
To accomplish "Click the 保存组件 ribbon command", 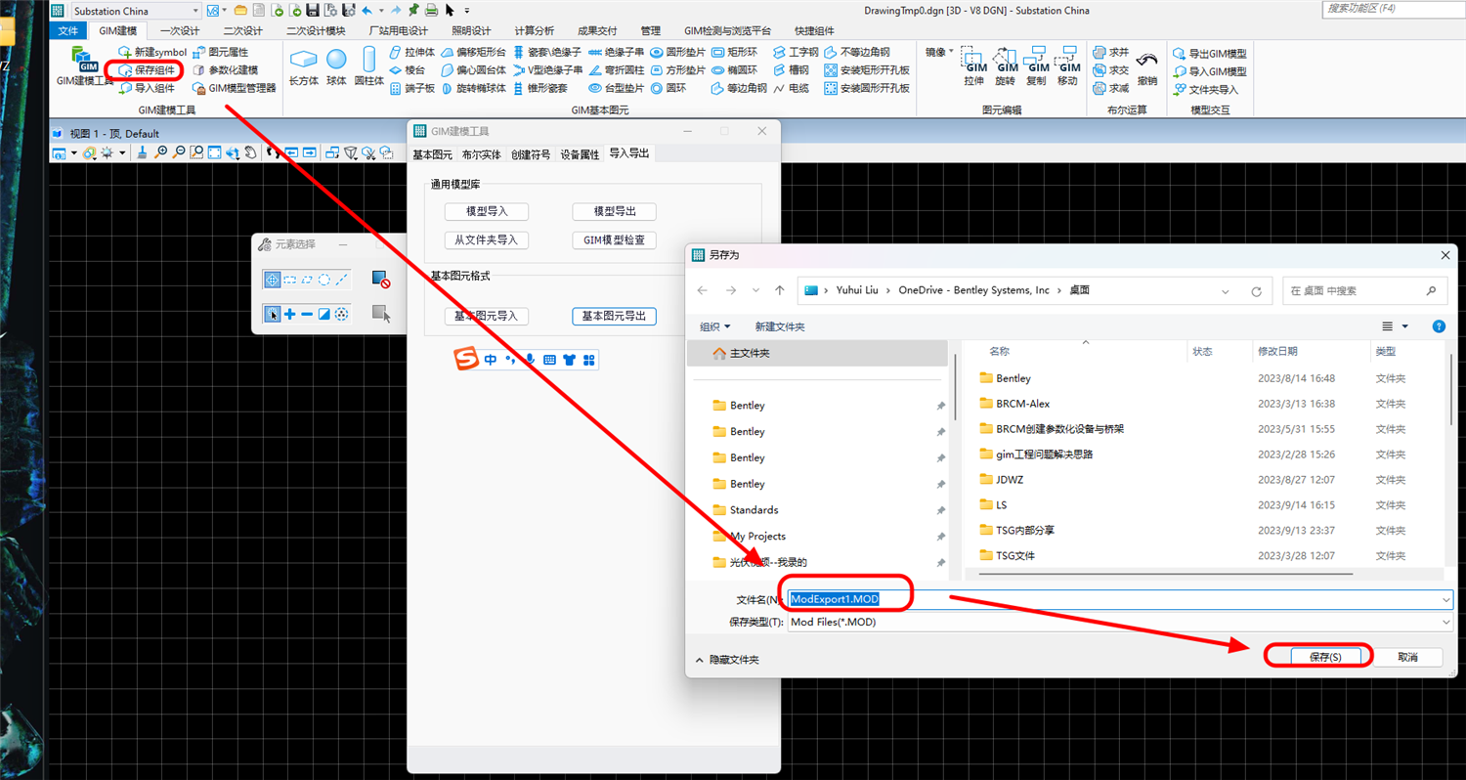I will 147,70.
